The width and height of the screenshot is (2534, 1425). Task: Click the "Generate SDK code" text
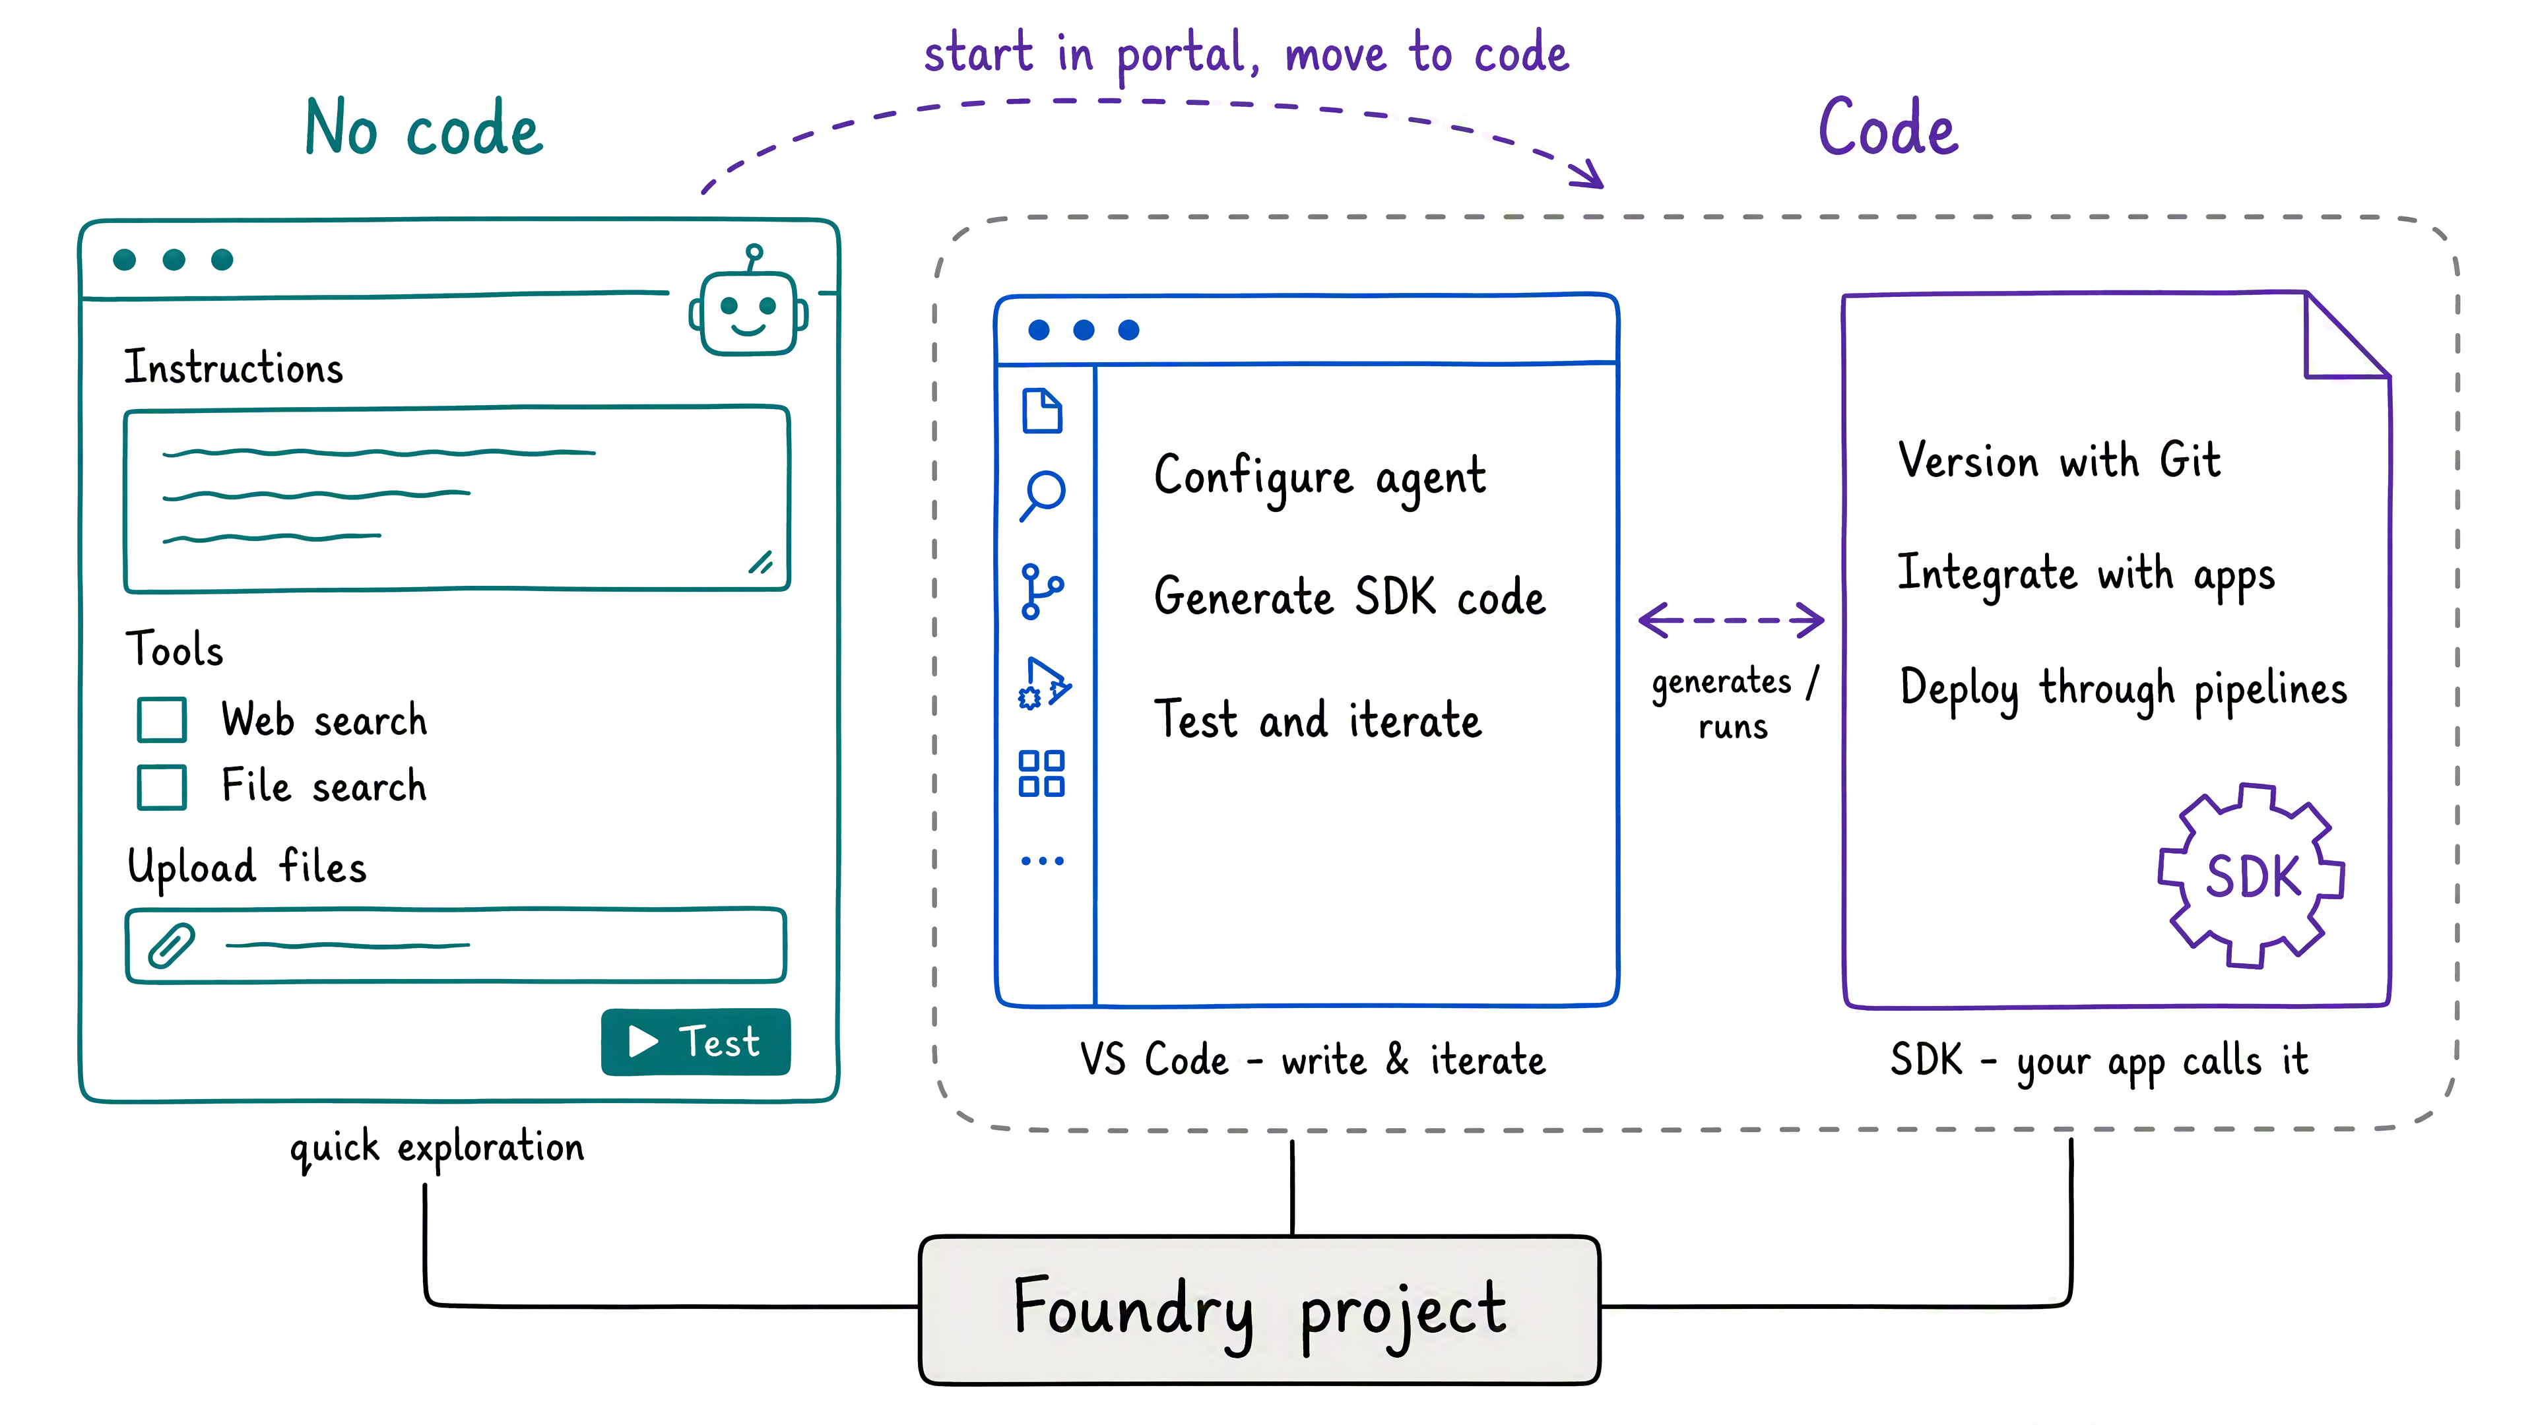coord(1349,596)
